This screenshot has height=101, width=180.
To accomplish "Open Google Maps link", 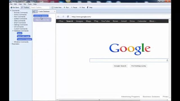I will (89, 21).
